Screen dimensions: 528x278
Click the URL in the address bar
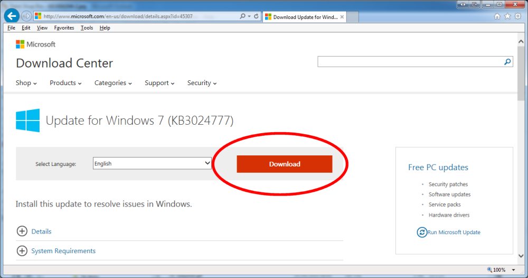(118, 16)
